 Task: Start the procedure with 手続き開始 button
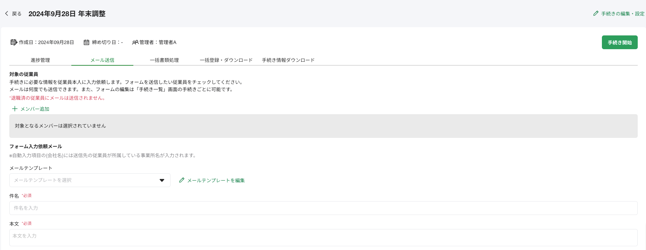(619, 42)
